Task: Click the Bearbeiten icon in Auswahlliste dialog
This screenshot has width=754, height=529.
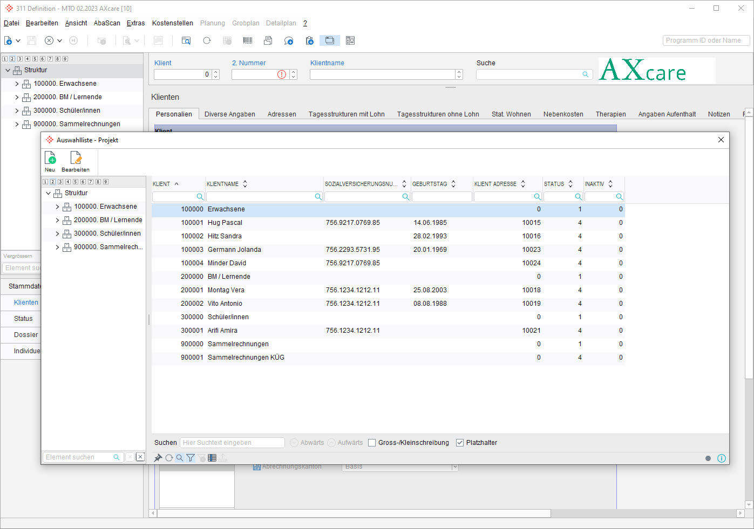Action: click(76, 158)
